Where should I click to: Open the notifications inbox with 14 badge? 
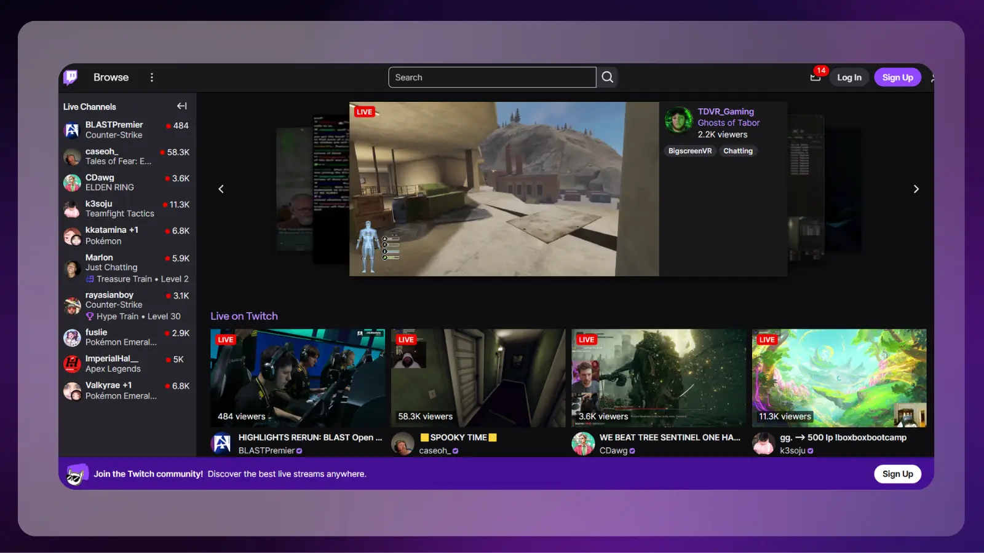816,77
